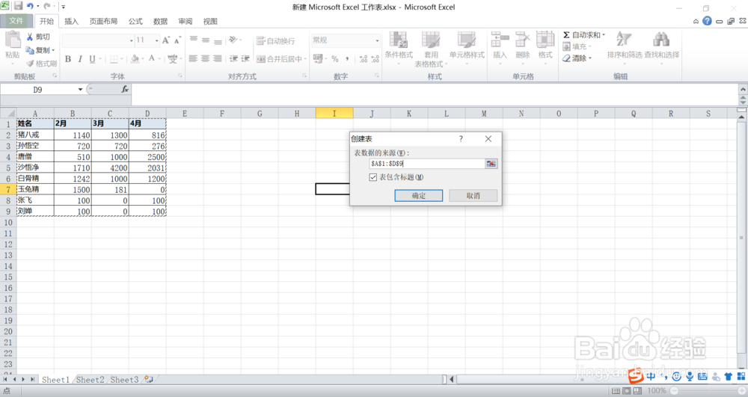This screenshot has width=748, height=397.
Task: Confirm 创建表 dialog with 确定
Action: click(x=418, y=195)
